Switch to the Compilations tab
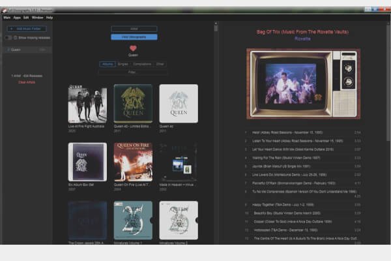Image resolution: width=391 pixels, height=261 pixels. (x=142, y=64)
